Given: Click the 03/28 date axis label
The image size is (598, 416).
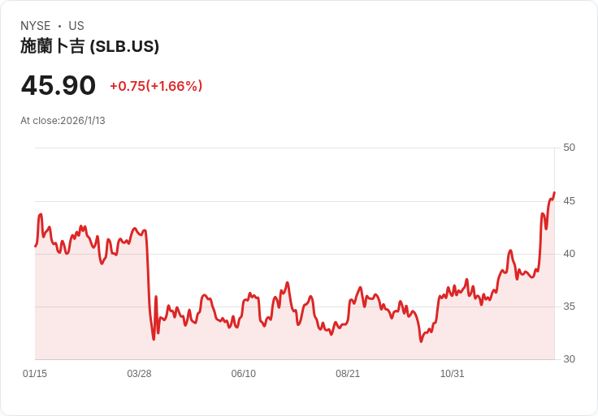Looking at the screenshot, I should click(x=139, y=374).
